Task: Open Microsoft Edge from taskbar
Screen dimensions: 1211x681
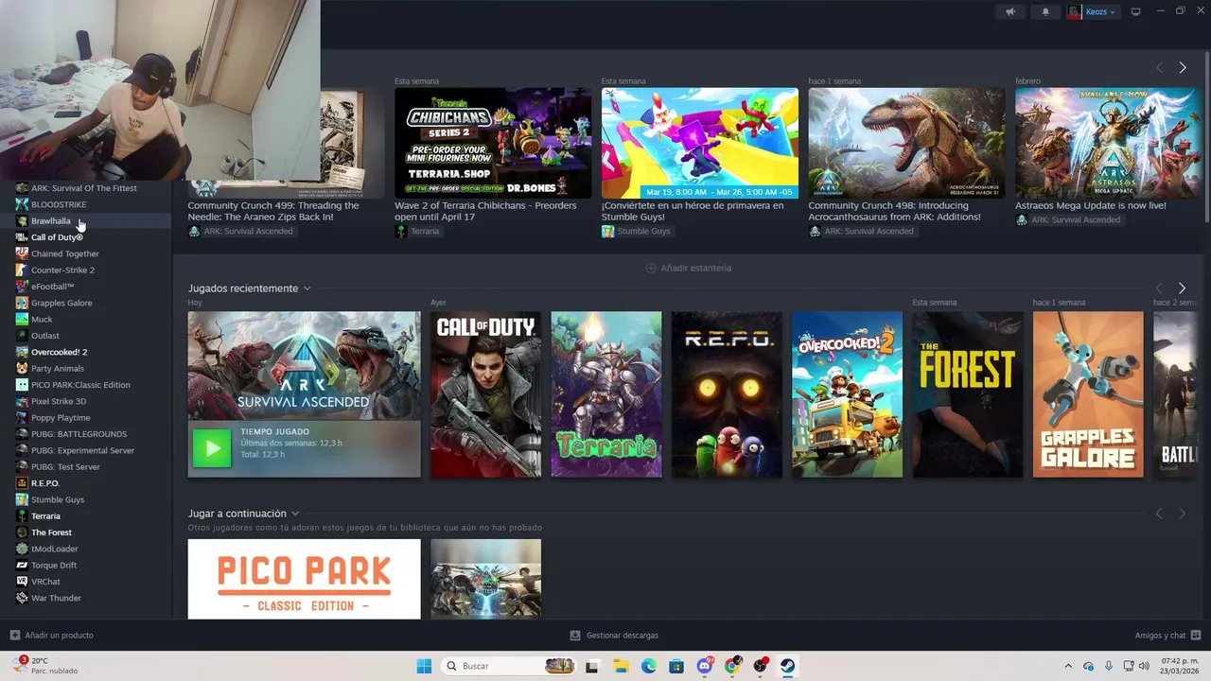Action: pyautogui.click(x=648, y=666)
